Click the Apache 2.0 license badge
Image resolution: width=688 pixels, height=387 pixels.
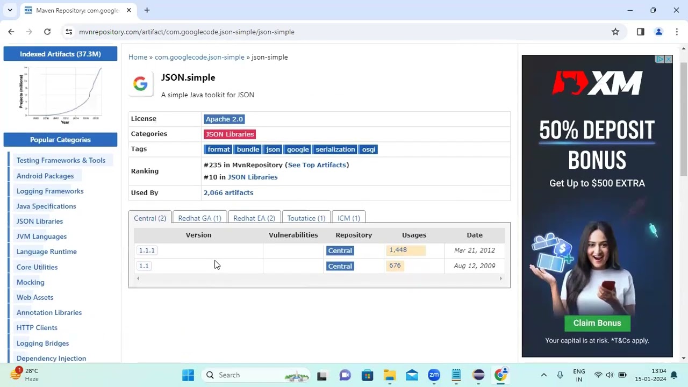point(224,119)
